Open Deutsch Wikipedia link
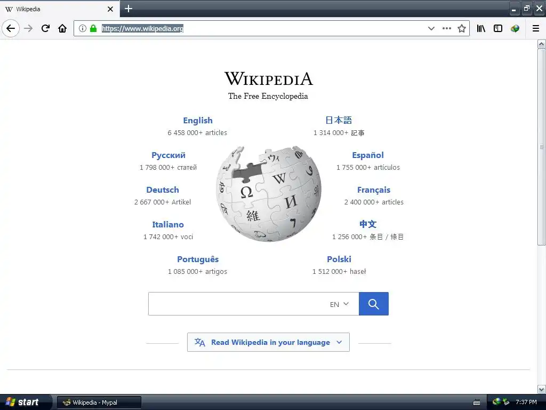This screenshot has height=410, width=546. click(x=163, y=190)
